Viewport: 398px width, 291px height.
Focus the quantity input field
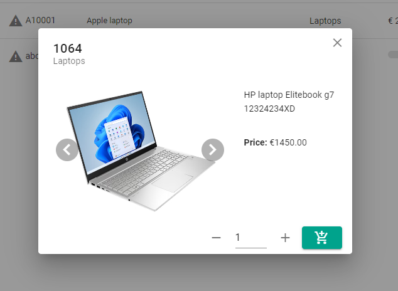[250, 238]
